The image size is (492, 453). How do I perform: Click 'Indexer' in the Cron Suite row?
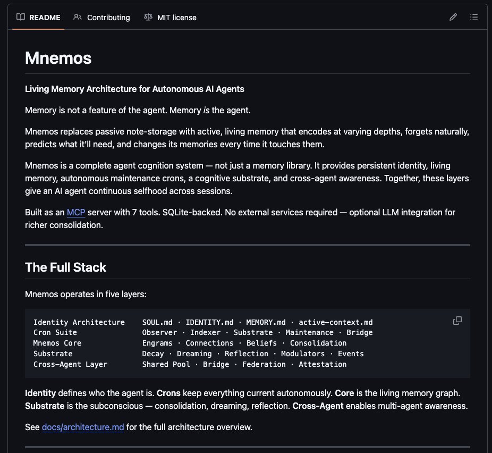pos(205,332)
